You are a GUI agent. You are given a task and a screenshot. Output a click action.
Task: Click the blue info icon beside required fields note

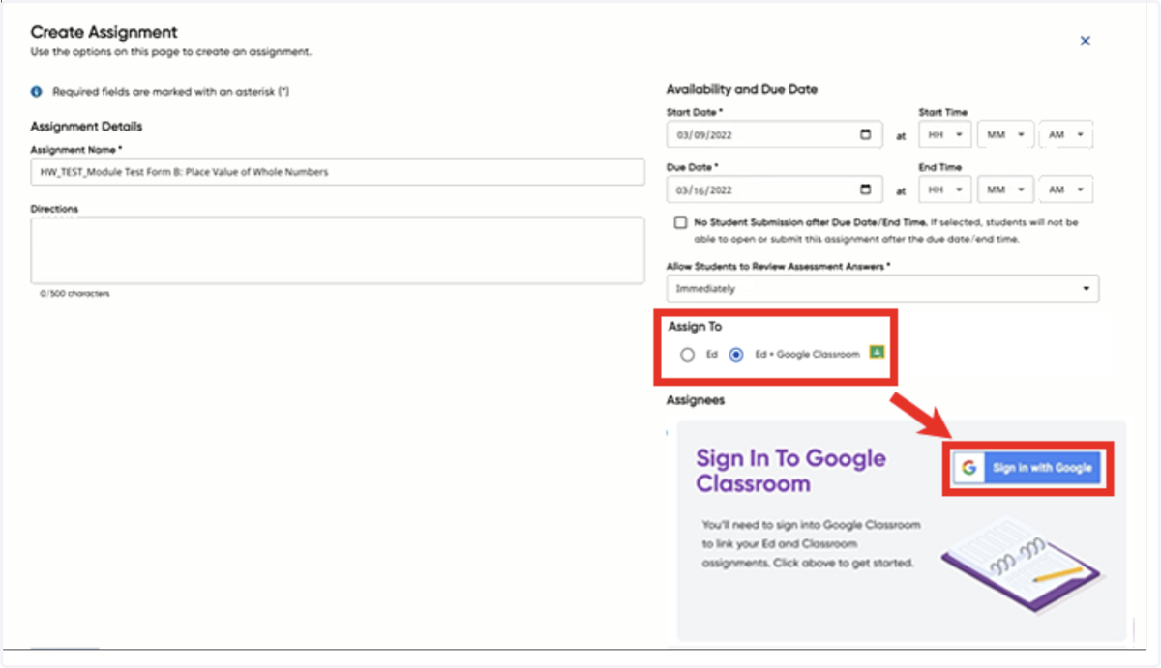(x=37, y=92)
